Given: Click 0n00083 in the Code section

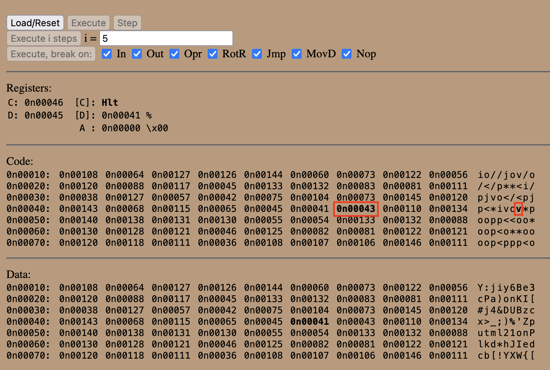Looking at the screenshot, I should [x=356, y=186].
